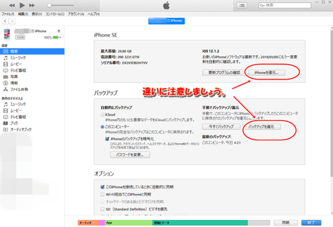Click the iPhone device thumbnail in sidebar
This screenshot has height=227, width=333.
coord(7,34)
